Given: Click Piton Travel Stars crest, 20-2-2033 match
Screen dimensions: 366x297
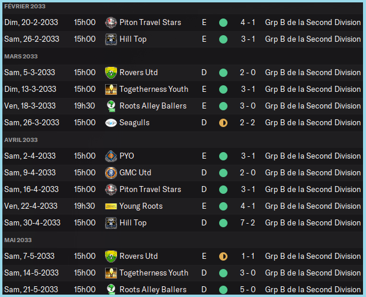Looking at the screenshot, I should click(x=110, y=23).
